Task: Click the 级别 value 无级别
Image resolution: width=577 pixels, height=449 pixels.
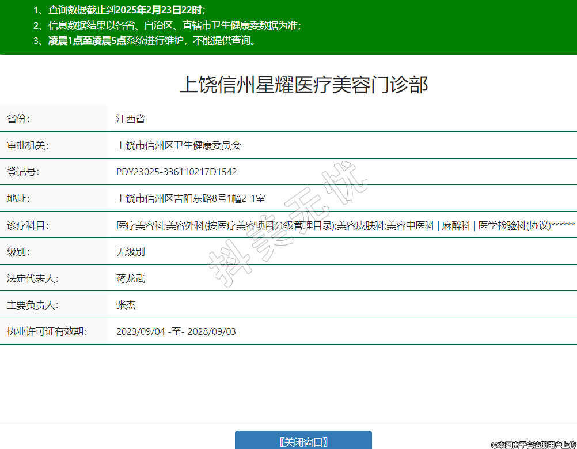Action: [131, 252]
